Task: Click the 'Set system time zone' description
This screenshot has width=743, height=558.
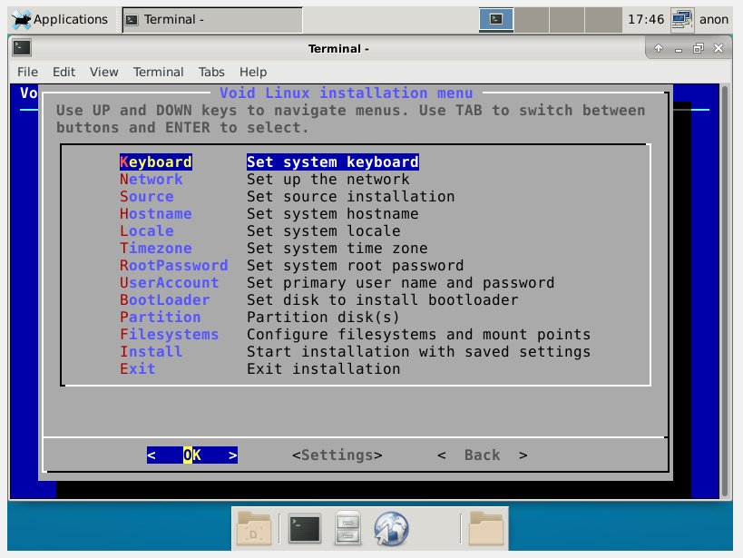Action: click(337, 248)
